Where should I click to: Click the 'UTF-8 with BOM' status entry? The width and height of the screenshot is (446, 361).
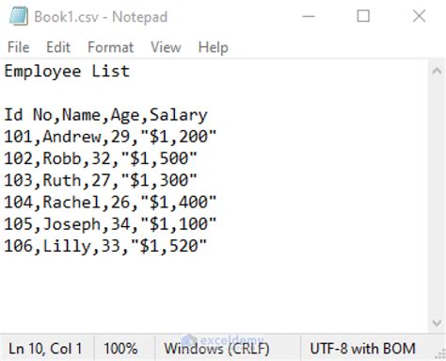(363, 349)
